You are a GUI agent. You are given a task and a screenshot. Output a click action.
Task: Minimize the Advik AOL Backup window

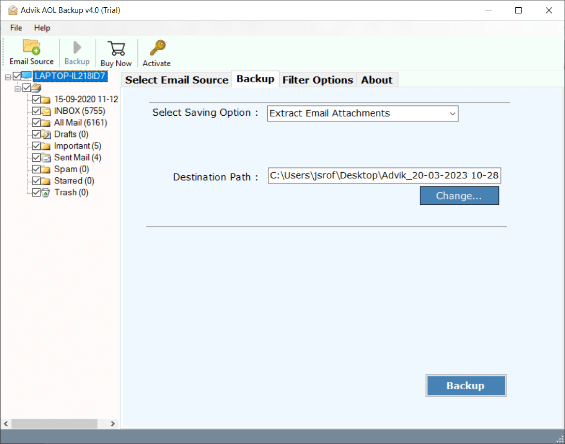click(x=488, y=10)
